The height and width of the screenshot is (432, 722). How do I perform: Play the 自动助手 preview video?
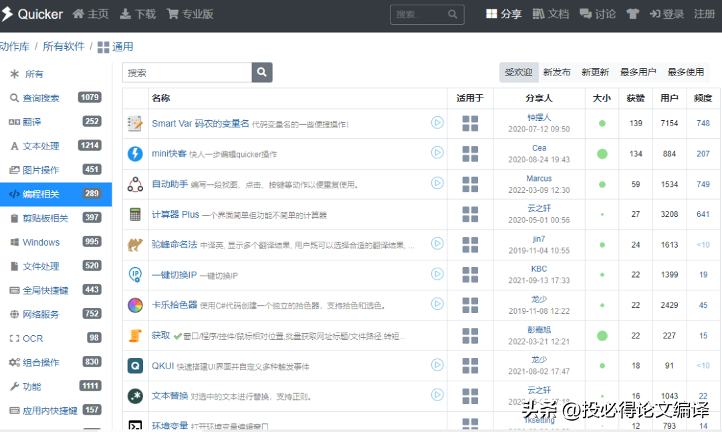(x=437, y=183)
